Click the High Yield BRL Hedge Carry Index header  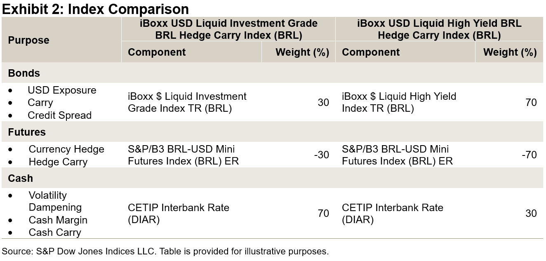[439, 29]
